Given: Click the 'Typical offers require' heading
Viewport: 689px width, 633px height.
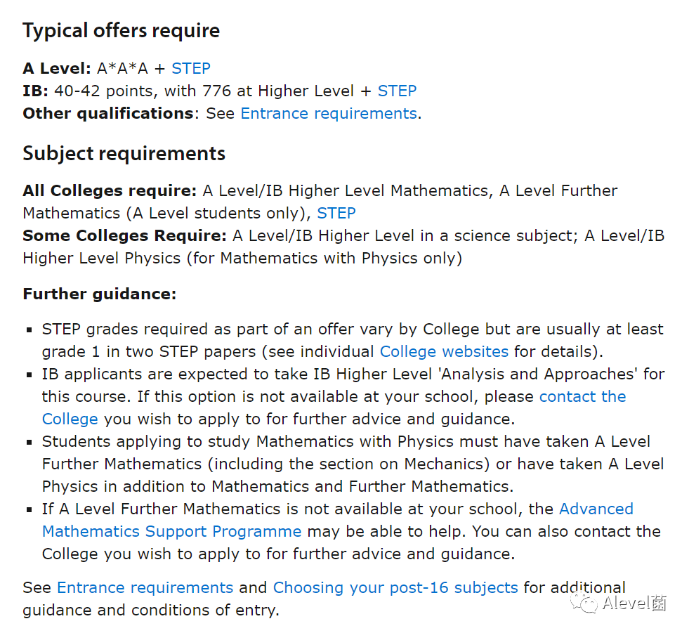Looking at the screenshot, I should pos(122,31).
